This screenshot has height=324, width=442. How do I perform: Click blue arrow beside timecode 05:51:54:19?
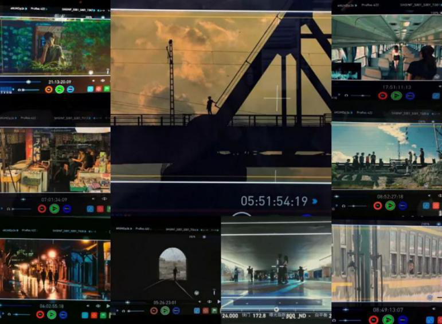(x=315, y=201)
